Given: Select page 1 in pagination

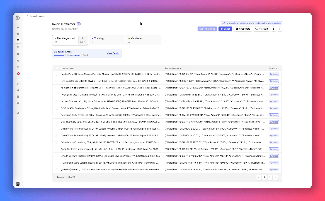Looking at the screenshot, I should pos(264,177).
